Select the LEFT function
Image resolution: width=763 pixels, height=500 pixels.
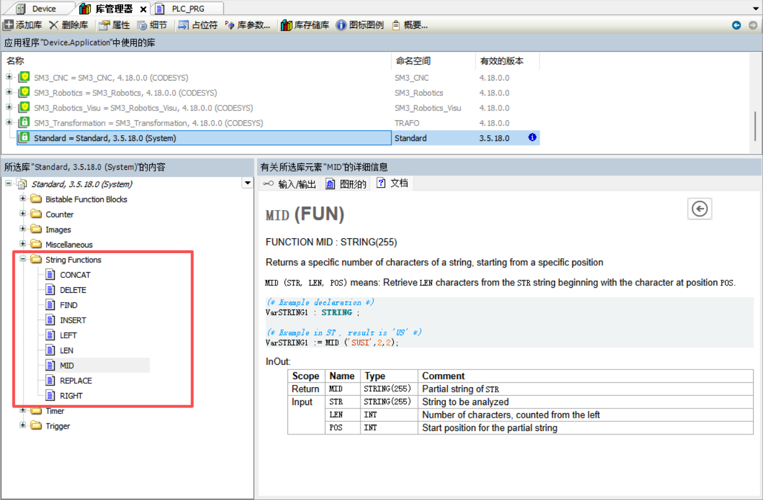[69, 335]
